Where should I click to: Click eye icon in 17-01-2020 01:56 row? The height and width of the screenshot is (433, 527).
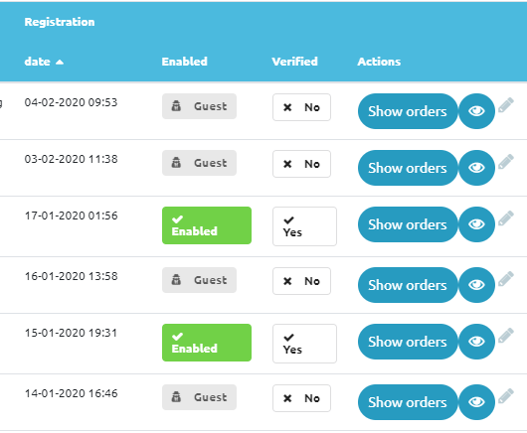(x=476, y=224)
